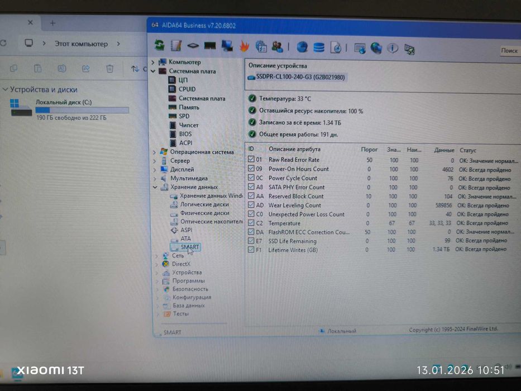Toggle the E7 SSD Life Remaining checkbox
The height and width of the screenshot is (391, 521).
[251, 241]
